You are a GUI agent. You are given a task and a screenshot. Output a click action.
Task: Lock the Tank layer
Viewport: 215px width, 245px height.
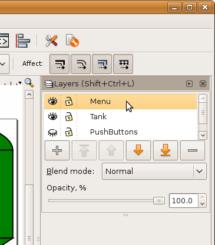click(69, 116)
